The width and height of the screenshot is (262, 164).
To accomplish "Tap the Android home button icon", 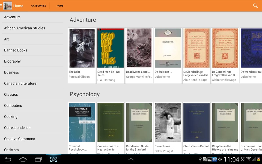I will coord(23,159).
